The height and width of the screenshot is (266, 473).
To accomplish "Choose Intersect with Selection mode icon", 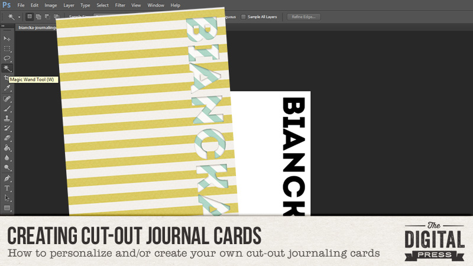I will pyautogui.click(x=56, y=17).
